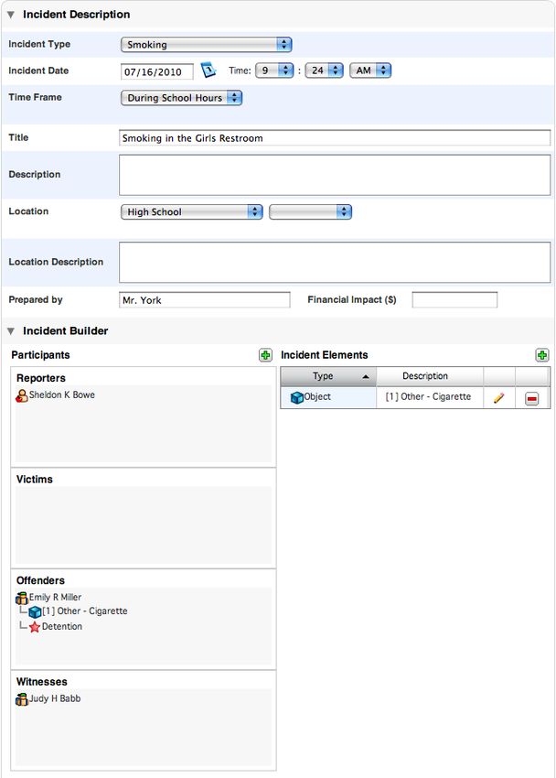
Task: Open the Location High School dropdown
Action: coord(191,211)
